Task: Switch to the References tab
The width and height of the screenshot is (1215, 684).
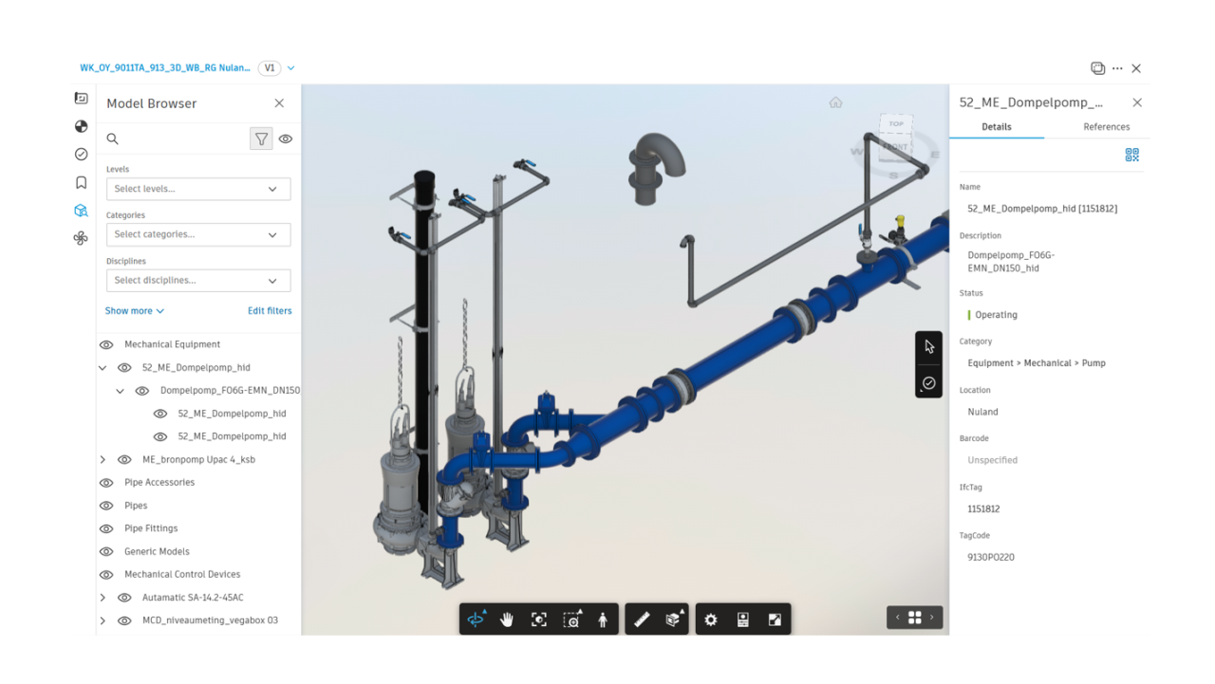Action: tap(1106, 127)
